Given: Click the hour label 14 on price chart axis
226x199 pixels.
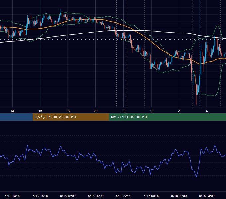Looking at the screenshot, I should tap(12, 111).
